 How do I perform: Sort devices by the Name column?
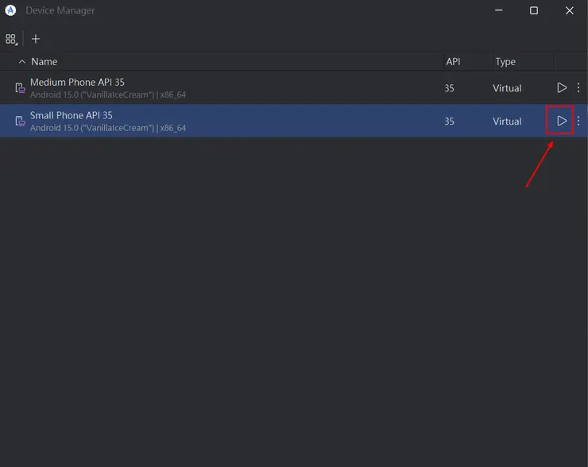click(x=44, y=61)
